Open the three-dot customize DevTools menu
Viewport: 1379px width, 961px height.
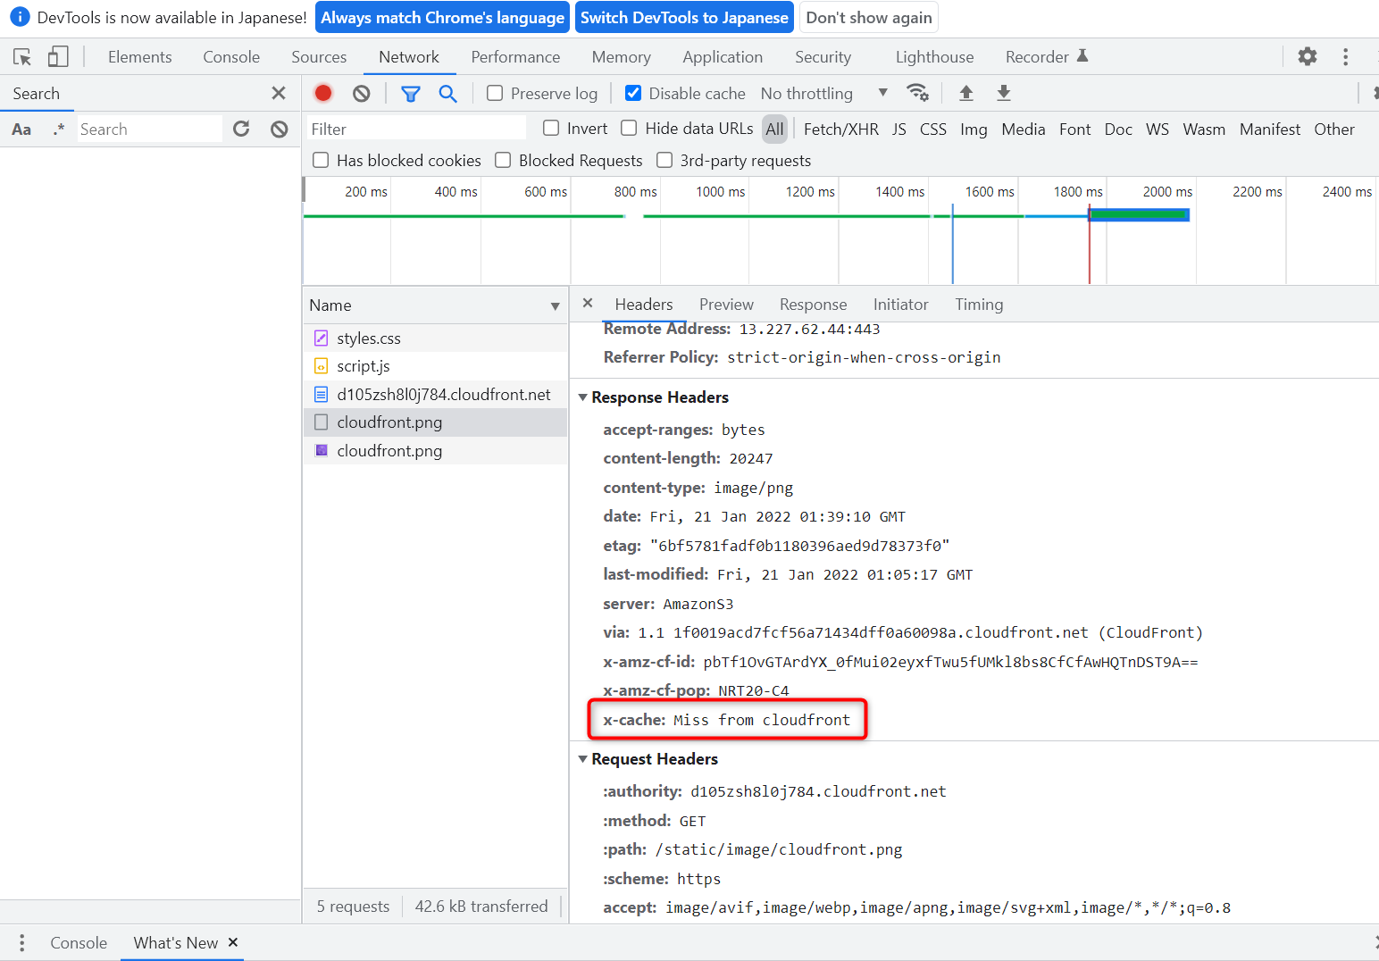coord(1345,56)
